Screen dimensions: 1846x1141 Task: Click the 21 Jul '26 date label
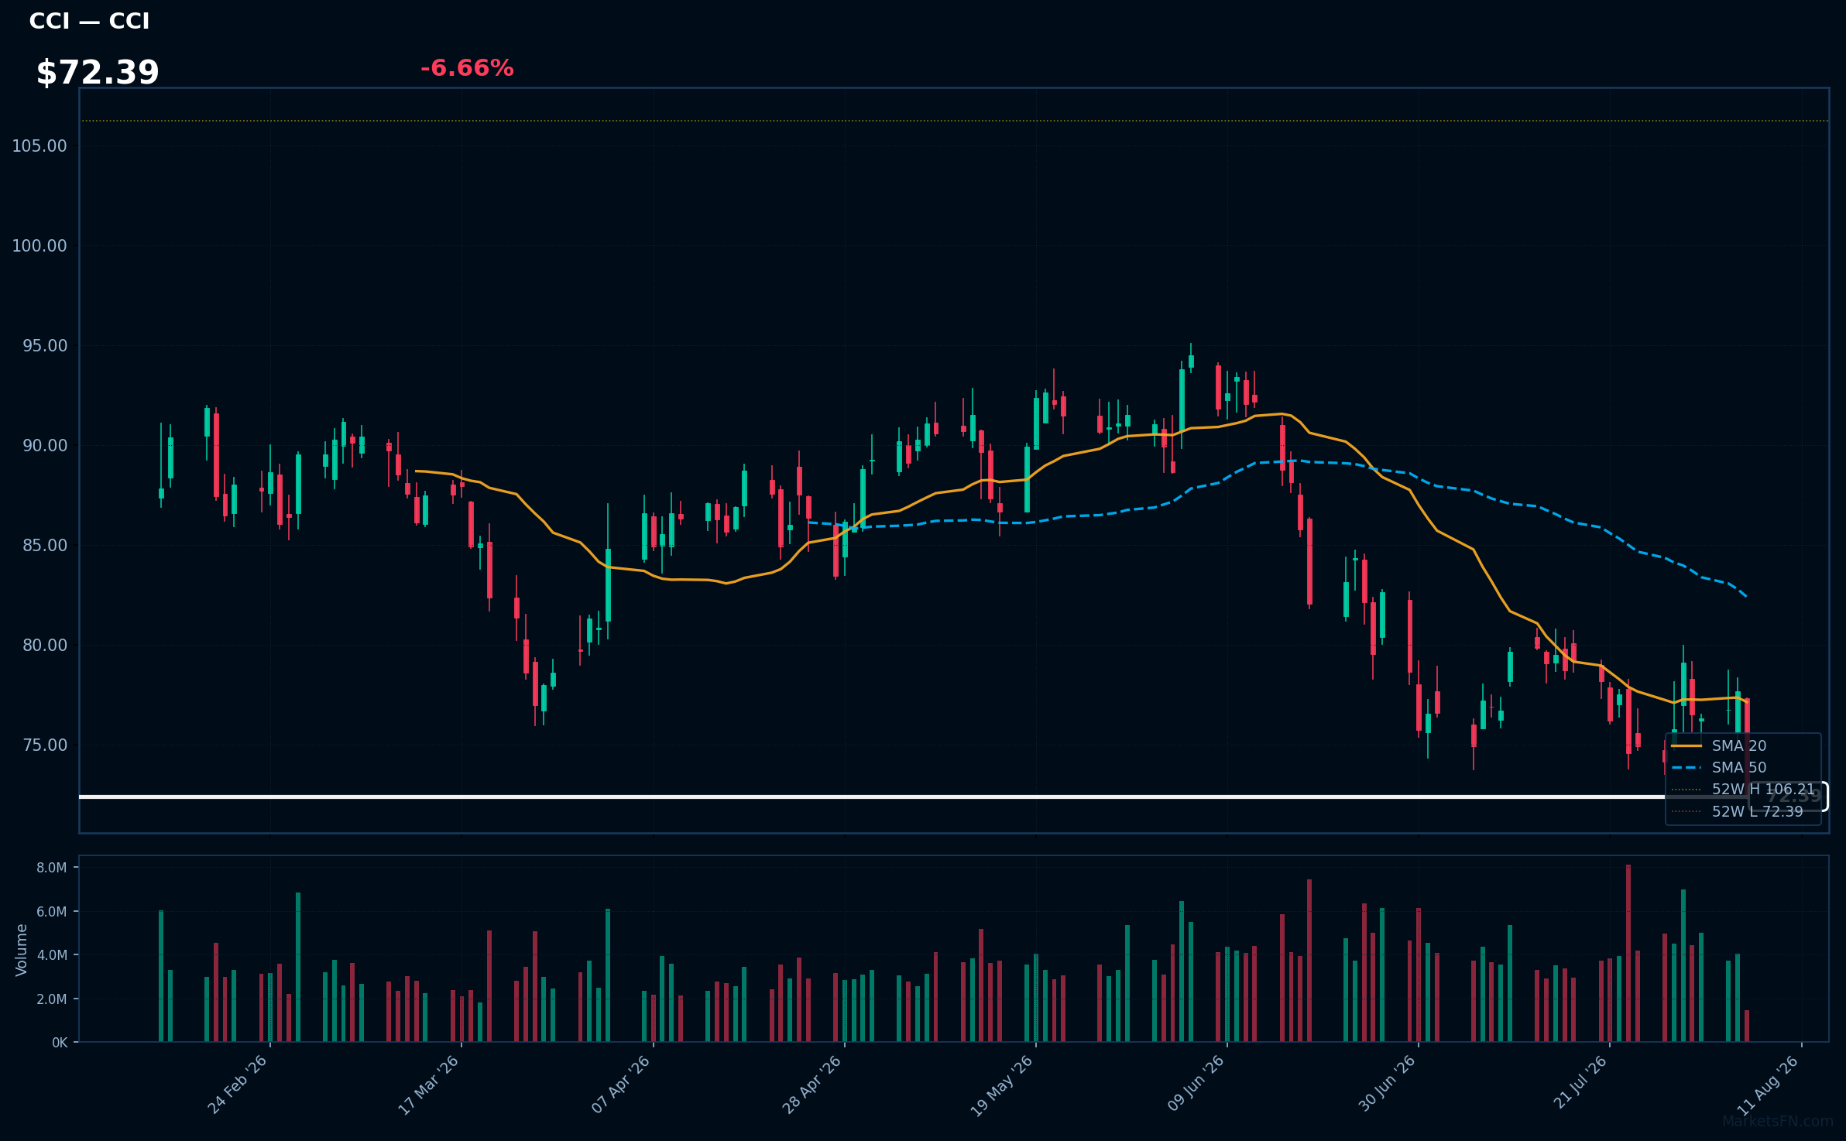tap(1580, 1083)
